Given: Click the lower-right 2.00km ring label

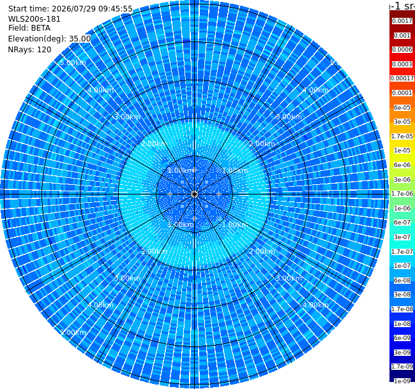Looking at the screenshot, I should coord(262,251).
